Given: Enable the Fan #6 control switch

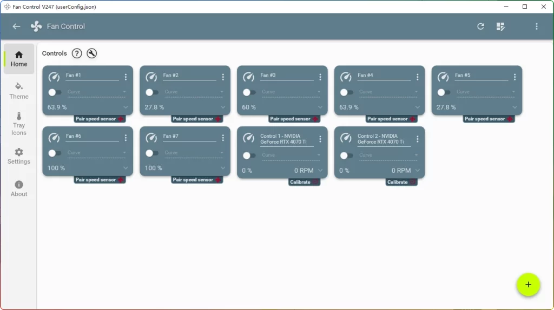Looking at the screenshot, I should pyautogui.click(x=55, y=153).
